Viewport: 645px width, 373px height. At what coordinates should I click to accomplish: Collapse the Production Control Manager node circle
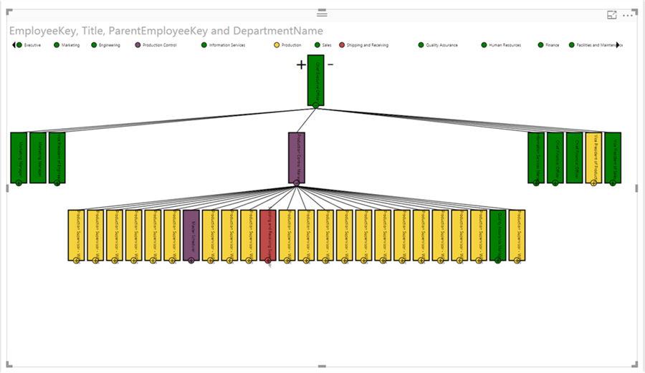297,183
